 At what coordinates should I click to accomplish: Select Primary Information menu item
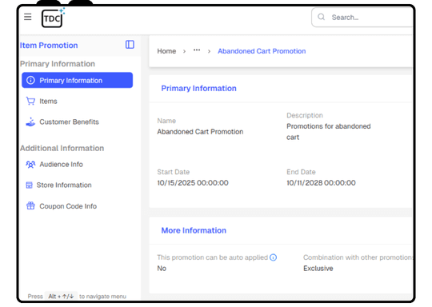point(77,80)
